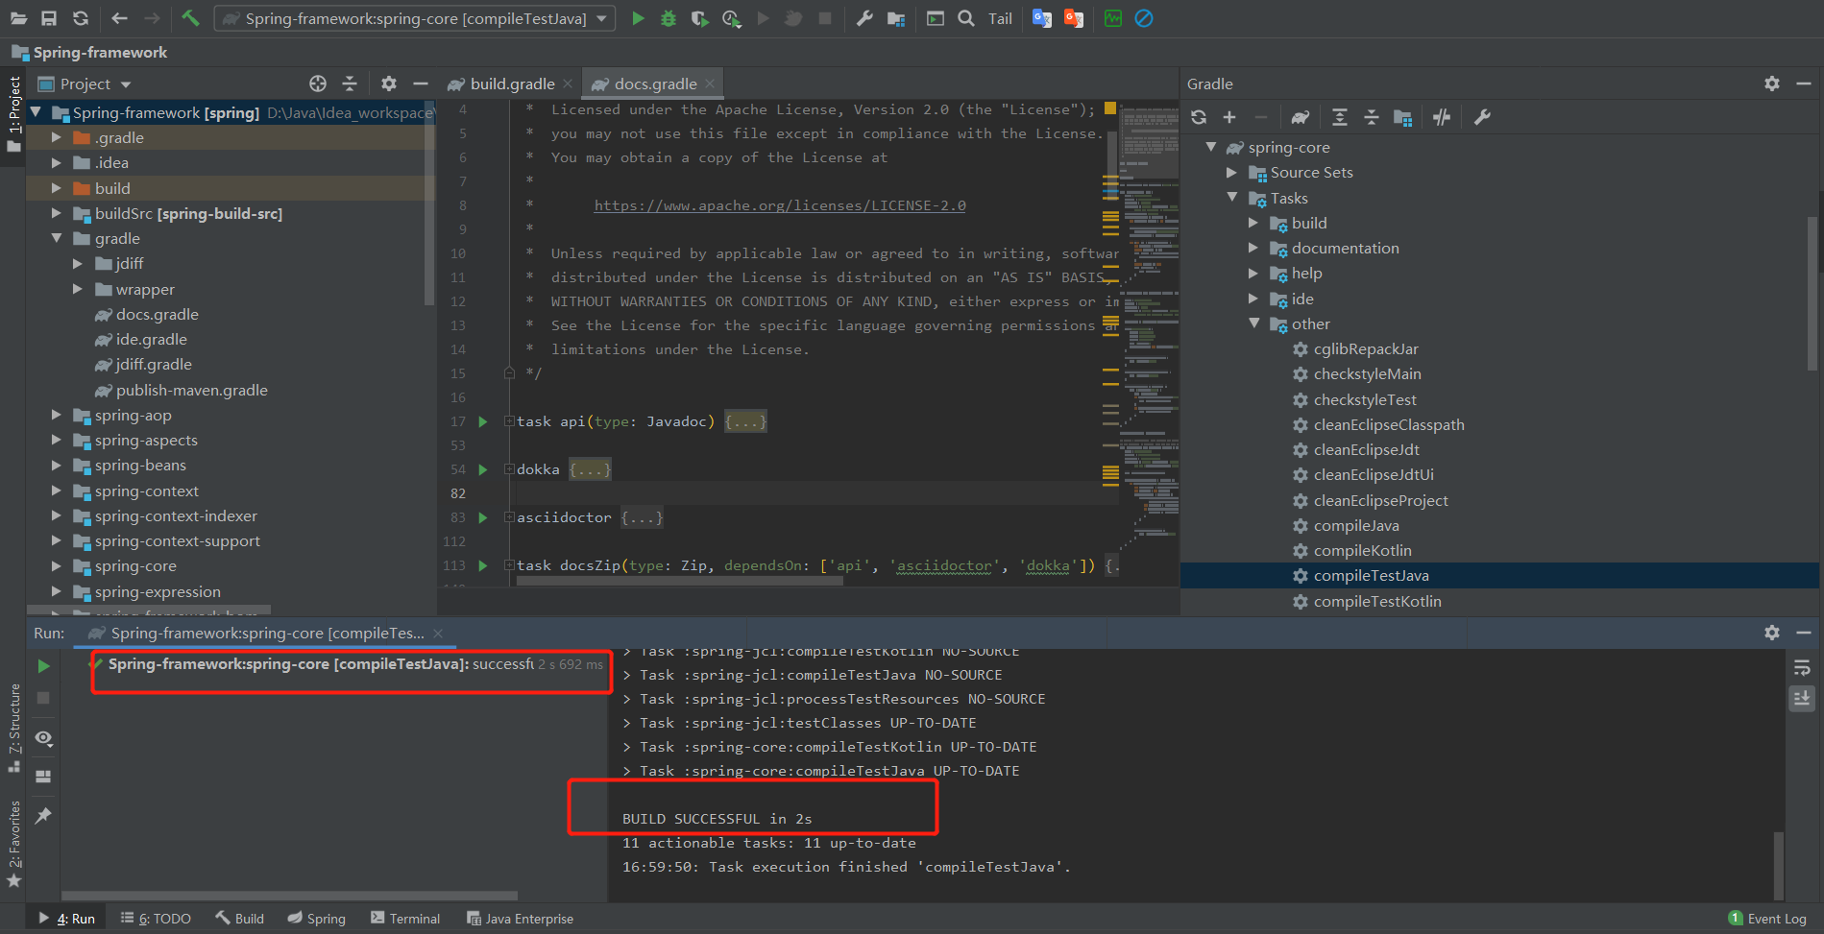
Task: Switch to the build.gradle editor tab
Action: point(511,84)
